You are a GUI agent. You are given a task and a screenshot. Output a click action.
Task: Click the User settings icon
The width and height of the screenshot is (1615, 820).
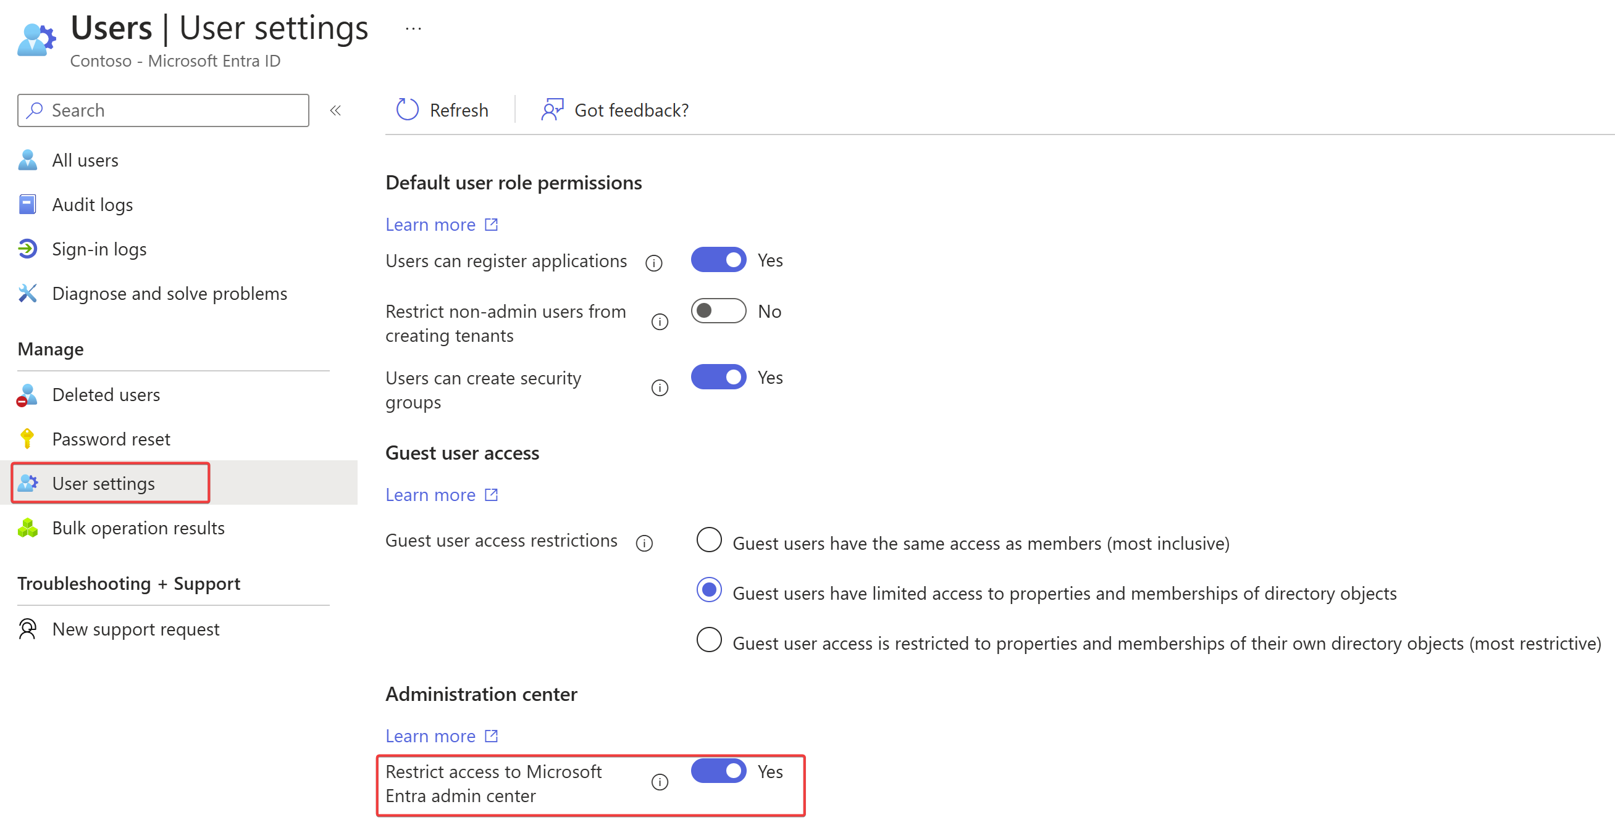(x=28, y=482)
